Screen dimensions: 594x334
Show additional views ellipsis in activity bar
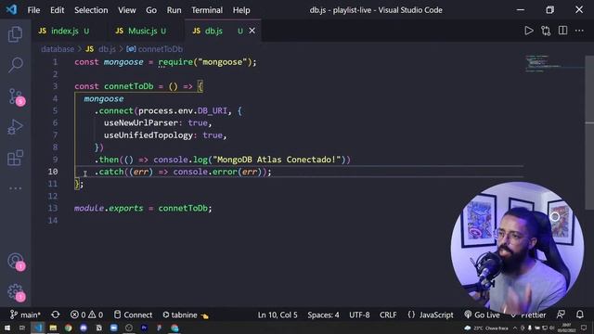pos(15,188)
